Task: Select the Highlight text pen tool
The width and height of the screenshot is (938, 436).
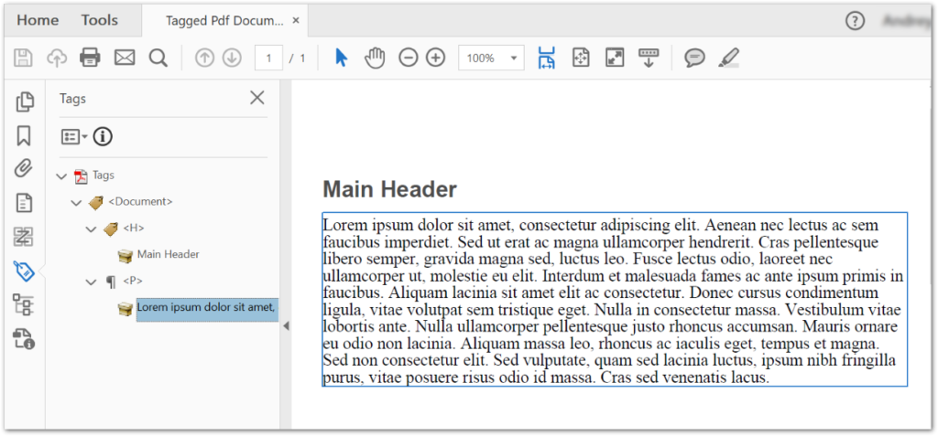Action: [x=729, y=58]
